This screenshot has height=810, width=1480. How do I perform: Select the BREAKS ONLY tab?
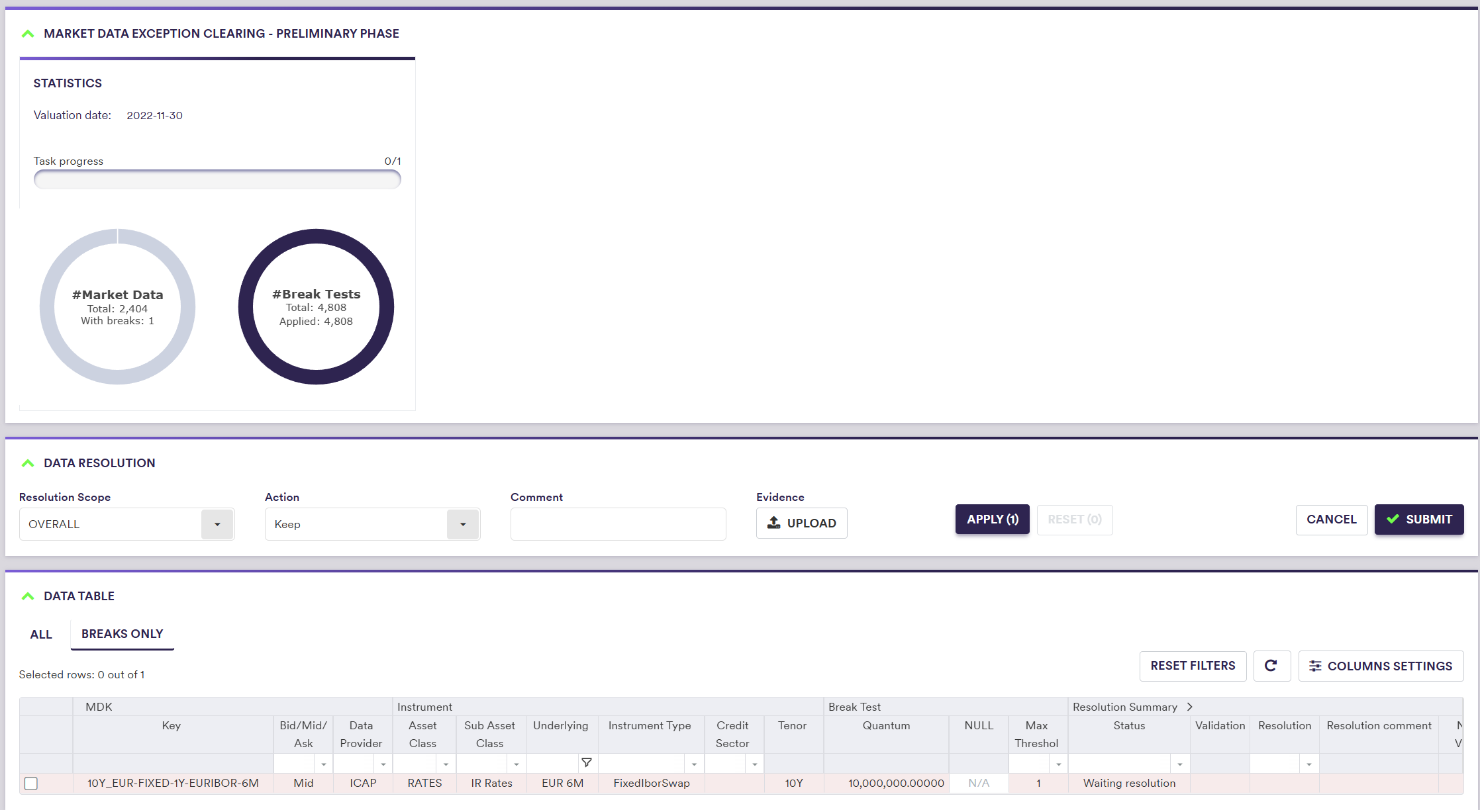point(122,633)
